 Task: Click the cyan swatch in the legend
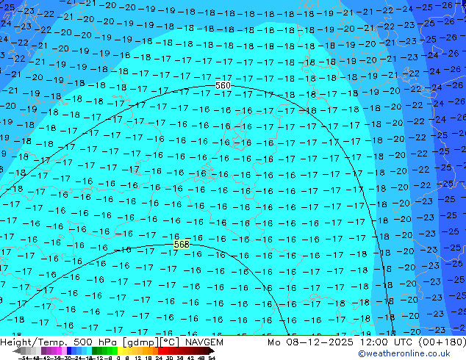point(89,350)
